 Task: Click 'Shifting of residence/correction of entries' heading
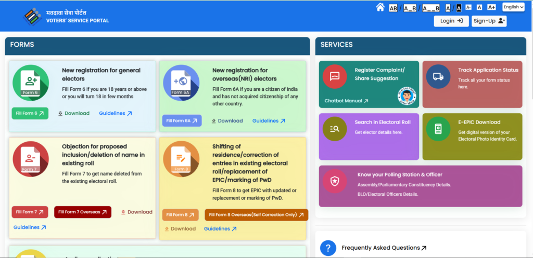pos(250,163)
